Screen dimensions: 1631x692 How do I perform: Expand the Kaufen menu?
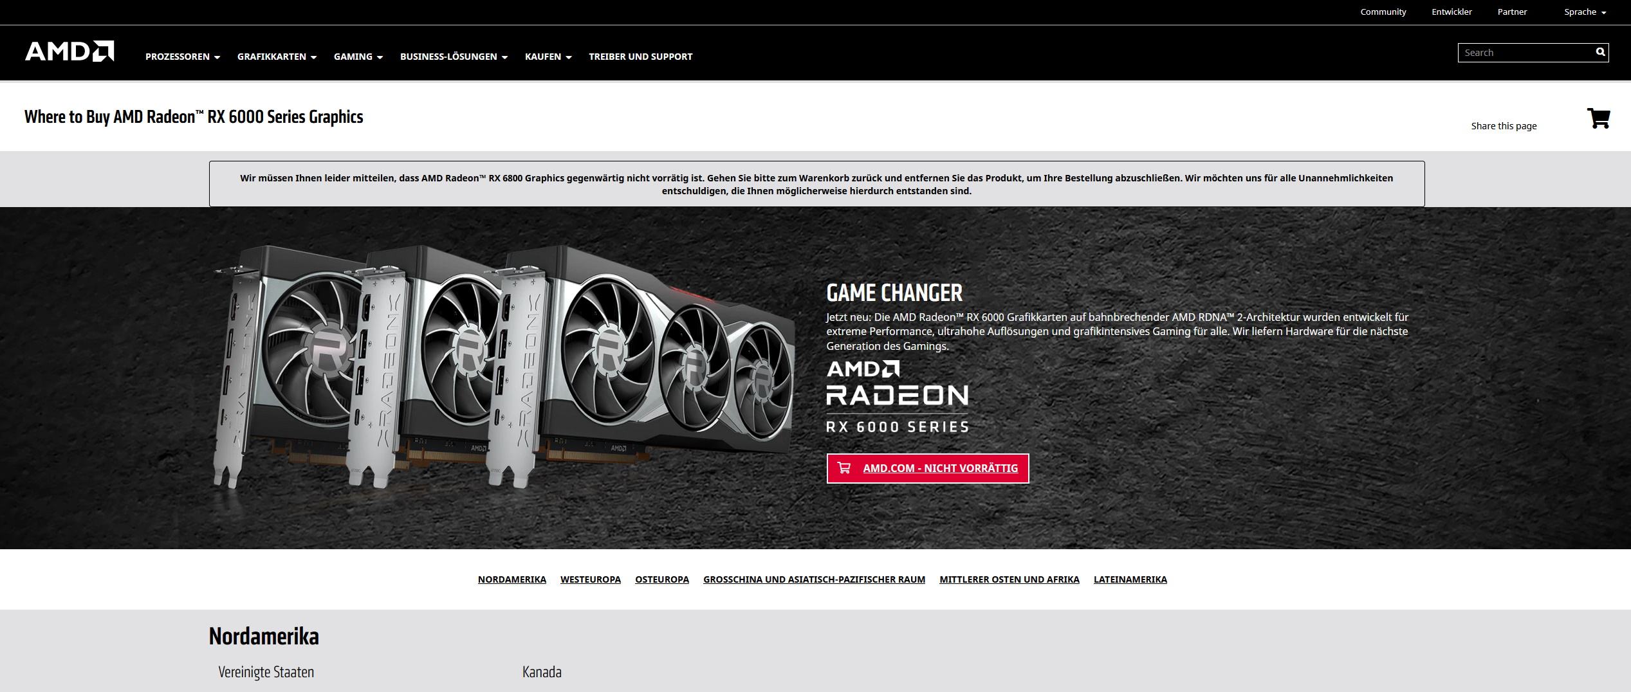pyautogui.click(x=548, y=57)
